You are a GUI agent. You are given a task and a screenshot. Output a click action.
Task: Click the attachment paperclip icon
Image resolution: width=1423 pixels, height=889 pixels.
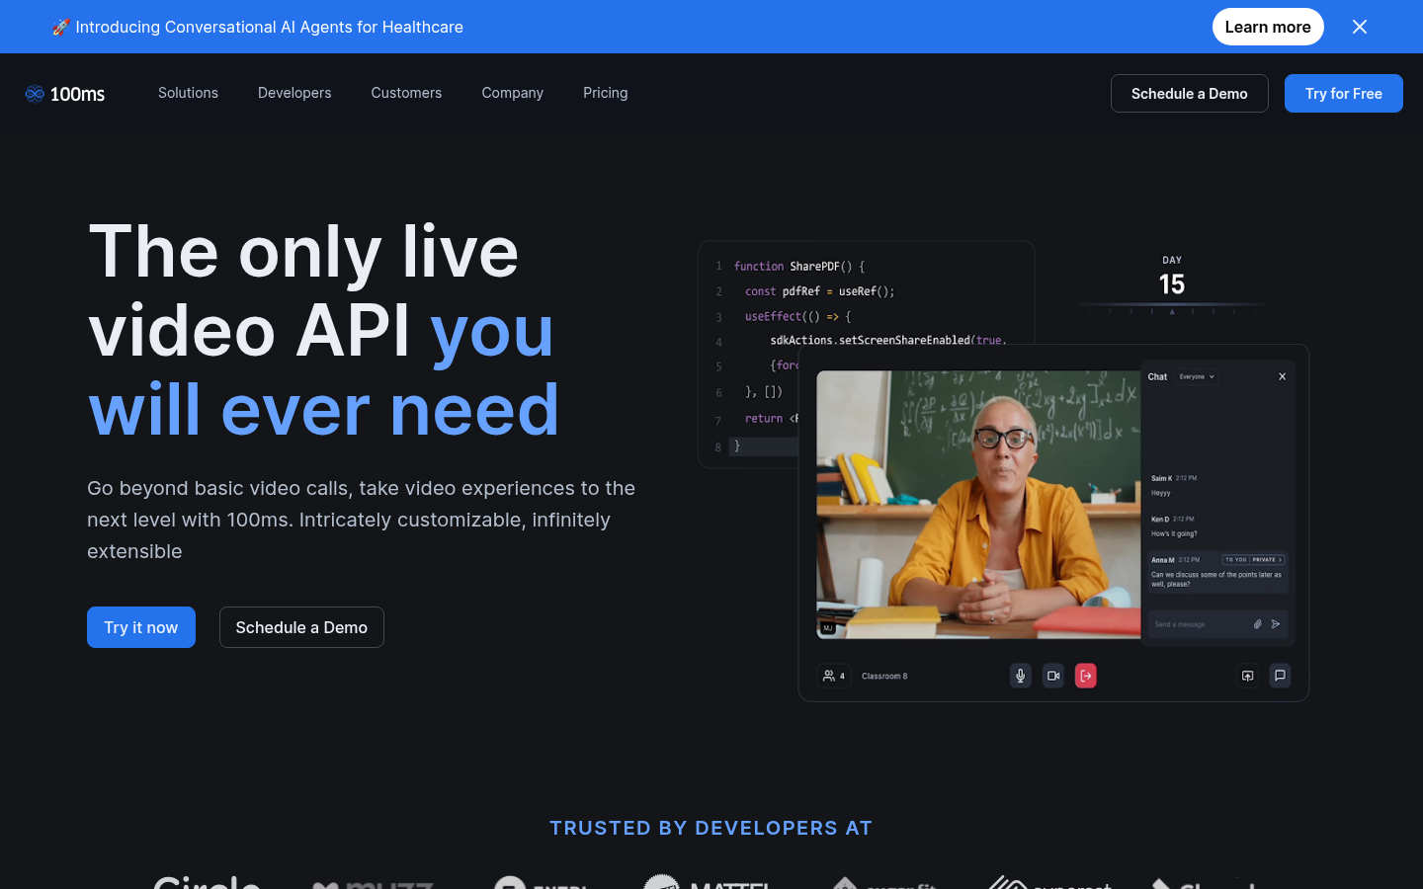(x=1258, y=624)
